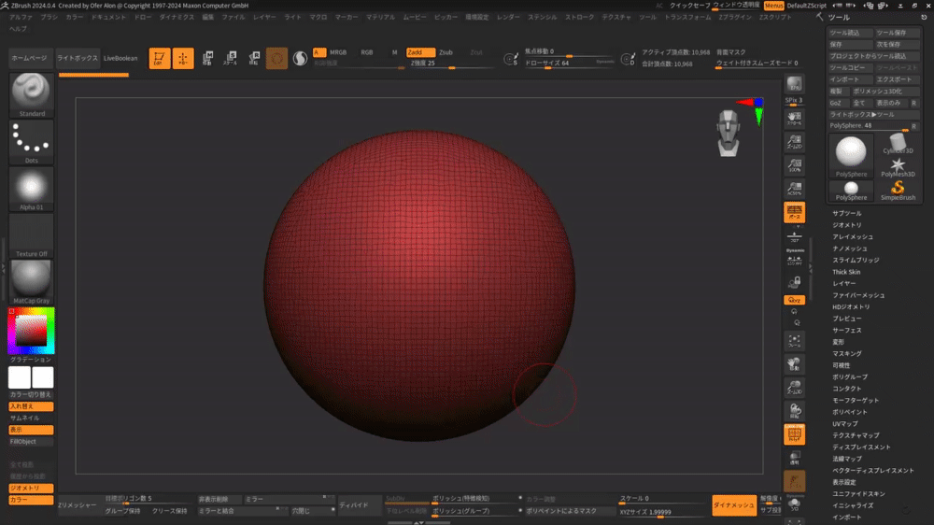Screen dimensions: 934x525
Task: Click the Scroll canvas hand icon
Action: point(794,119)
